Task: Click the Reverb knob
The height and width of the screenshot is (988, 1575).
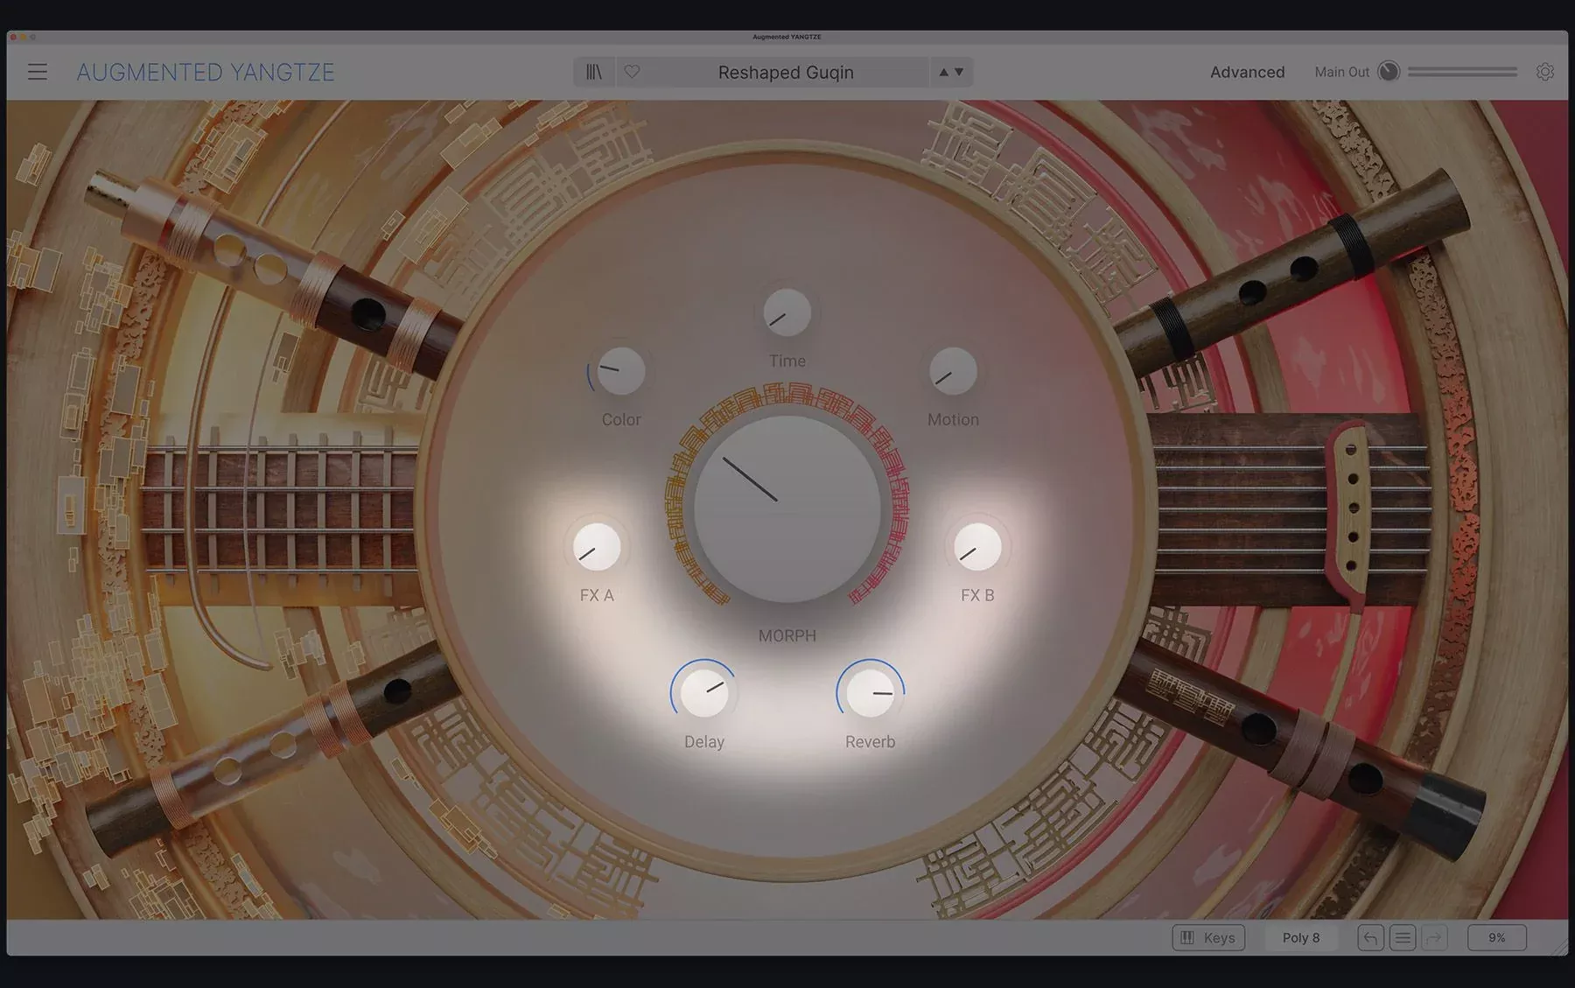Action: (x=871, y=692)
